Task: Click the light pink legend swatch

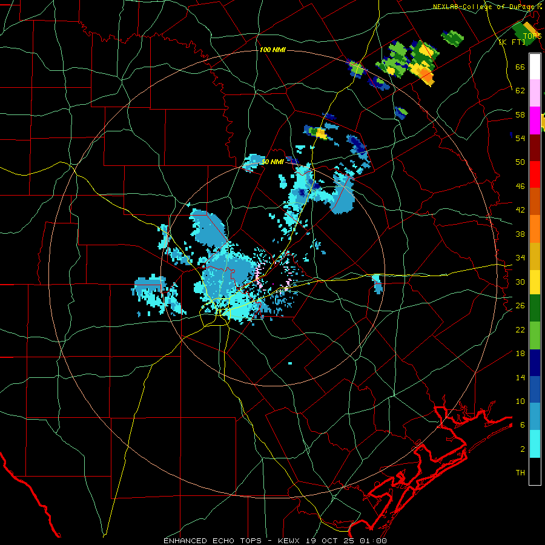Action: 535,93
